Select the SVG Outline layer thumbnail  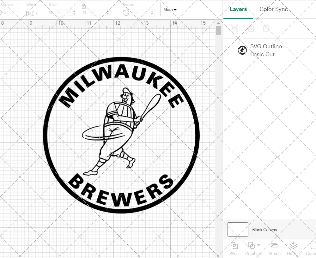click(x=242, y=50)
